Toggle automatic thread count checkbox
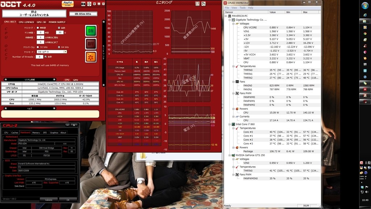Screen dimensions: 371x209 point(46,57)
